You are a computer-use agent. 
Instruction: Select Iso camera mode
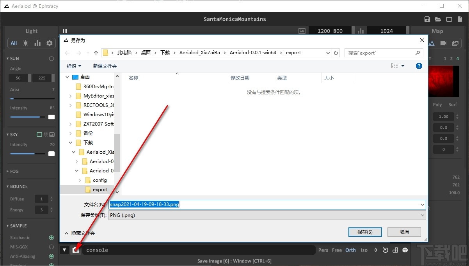click(x=364, y=250)
